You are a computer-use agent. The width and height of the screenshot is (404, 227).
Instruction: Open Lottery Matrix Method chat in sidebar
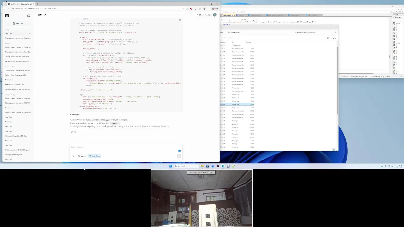17,56
